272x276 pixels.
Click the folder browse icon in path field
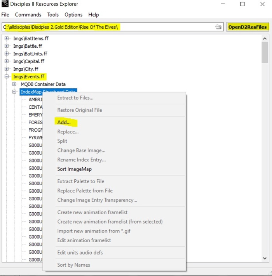(x=219, y=27)
